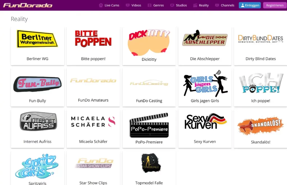Go to the Studios menu item
The height and width of the screenshot is (185, 287).
[x=181, y=5]
